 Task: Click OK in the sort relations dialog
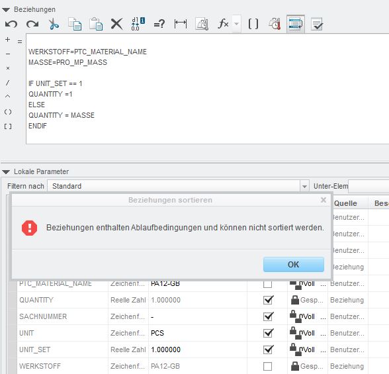pos(294,265)
